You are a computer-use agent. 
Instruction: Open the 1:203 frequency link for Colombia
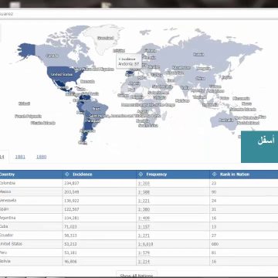[x=144, y=183]
